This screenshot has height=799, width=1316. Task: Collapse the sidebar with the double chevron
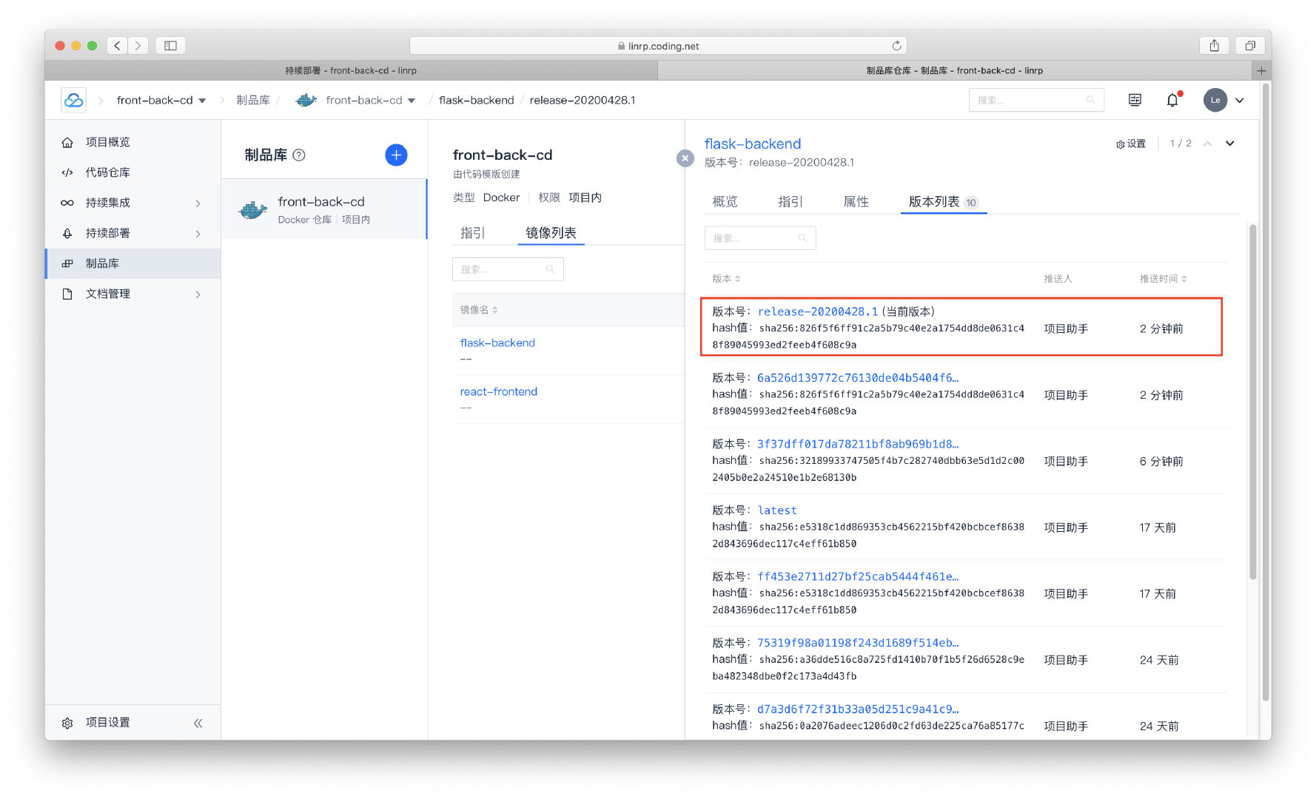[198, 723]
